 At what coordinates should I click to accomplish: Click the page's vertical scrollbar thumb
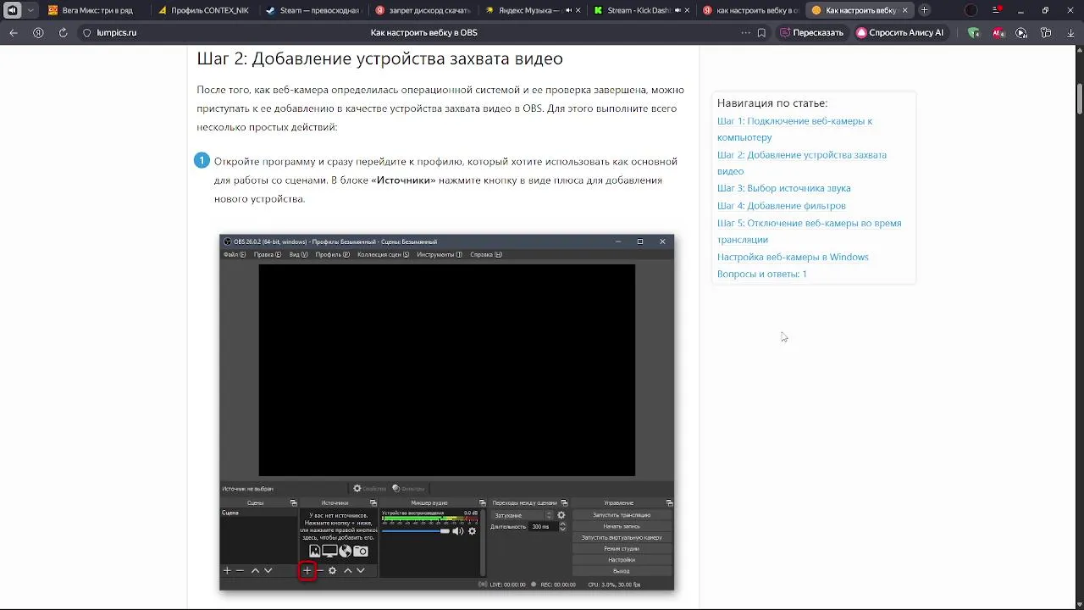1080,97
